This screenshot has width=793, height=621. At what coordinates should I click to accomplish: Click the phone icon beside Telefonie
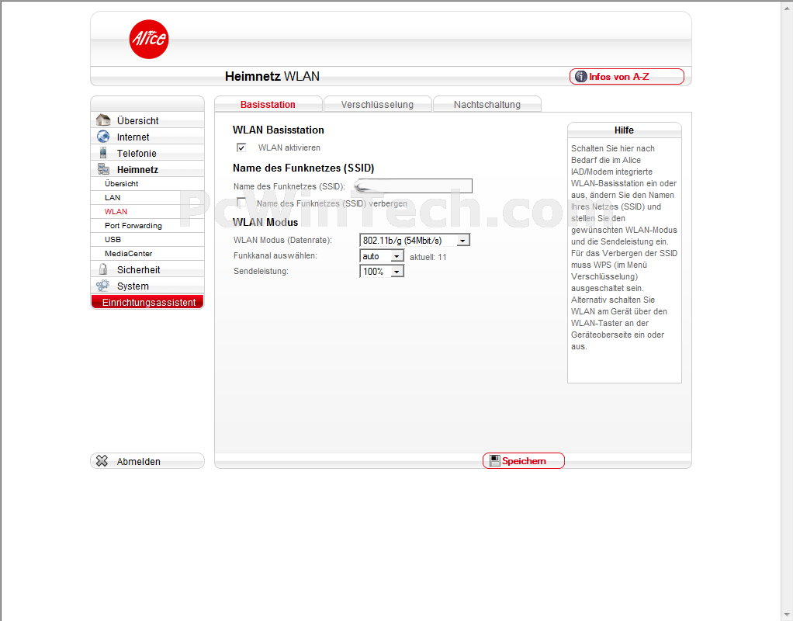(x=102, y=153)
